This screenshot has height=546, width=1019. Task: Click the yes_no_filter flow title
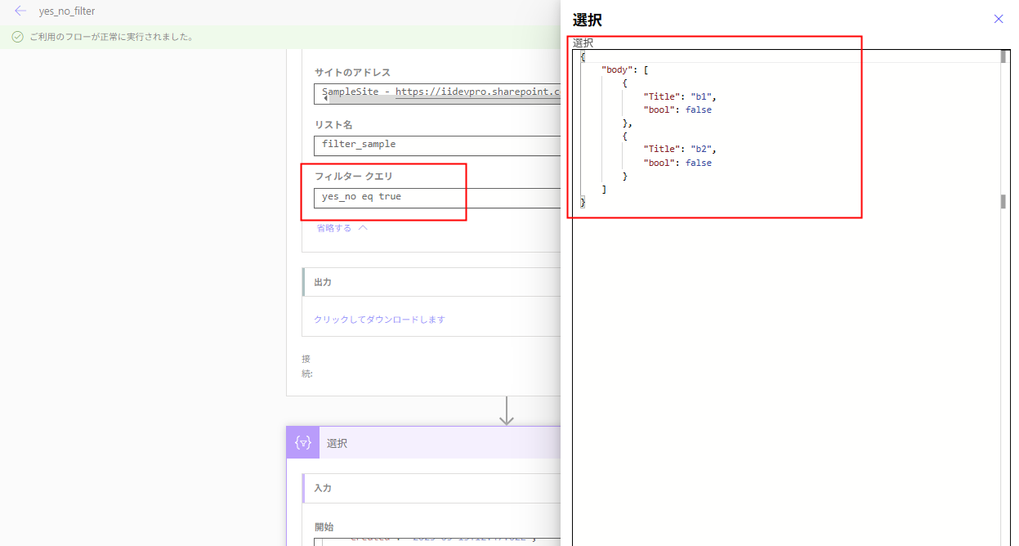point(65,11)
